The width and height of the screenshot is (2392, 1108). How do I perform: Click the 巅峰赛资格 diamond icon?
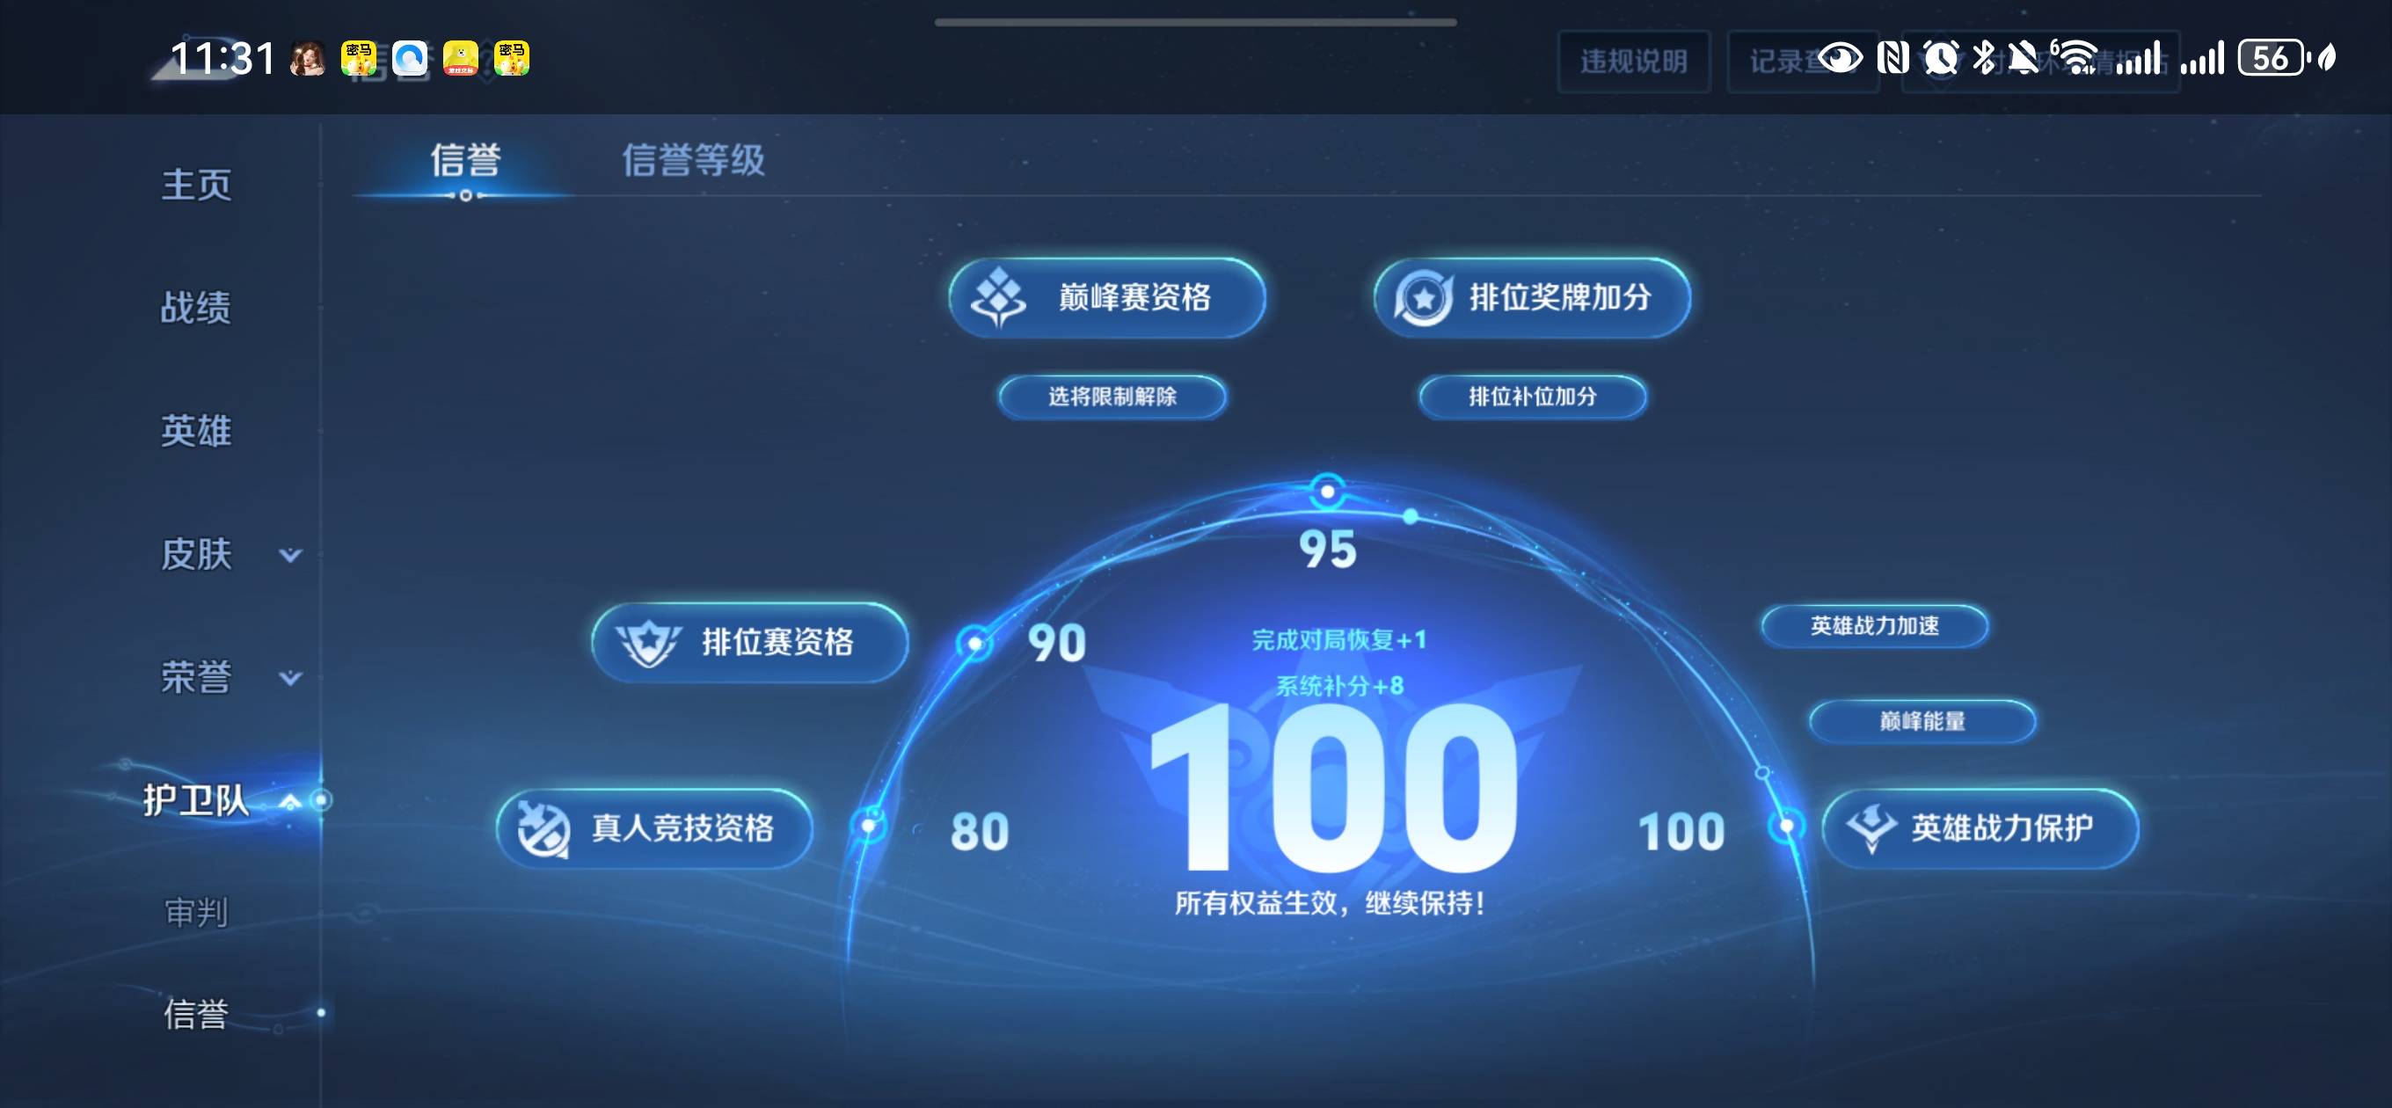998,297
